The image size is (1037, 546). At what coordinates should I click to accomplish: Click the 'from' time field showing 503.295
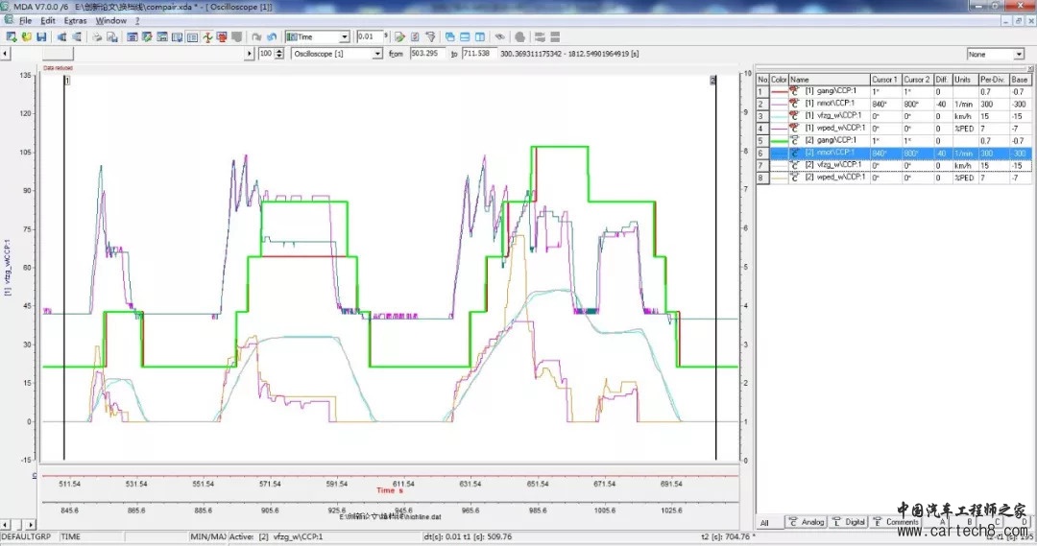[428, 54]
